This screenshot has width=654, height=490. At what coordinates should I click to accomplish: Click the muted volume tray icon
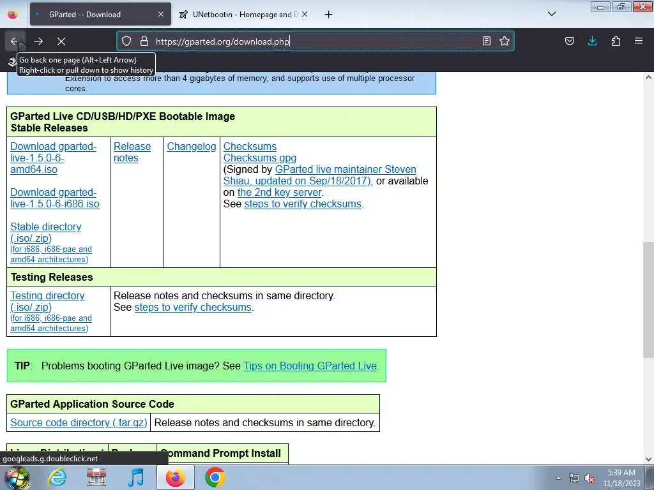(589, 478)
